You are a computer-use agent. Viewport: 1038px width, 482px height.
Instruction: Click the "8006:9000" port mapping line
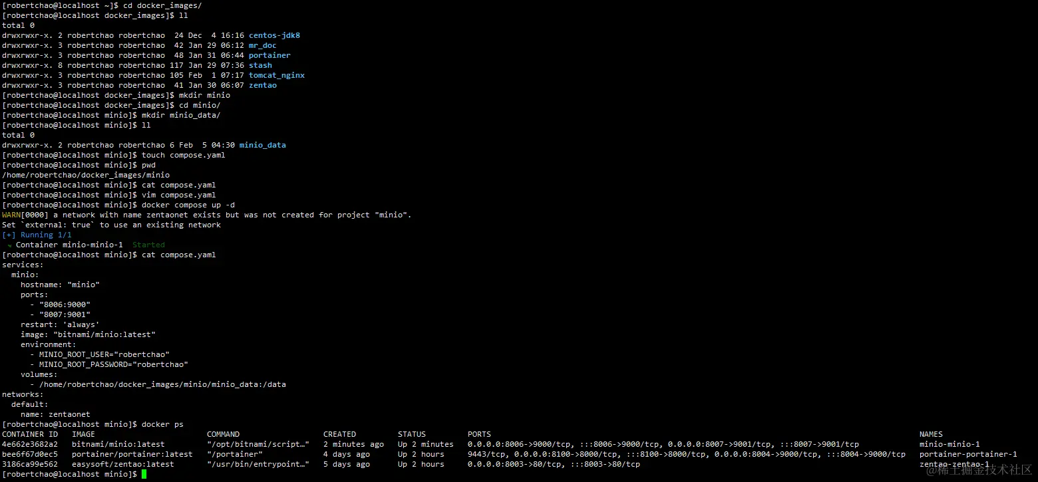click(60, 304)
